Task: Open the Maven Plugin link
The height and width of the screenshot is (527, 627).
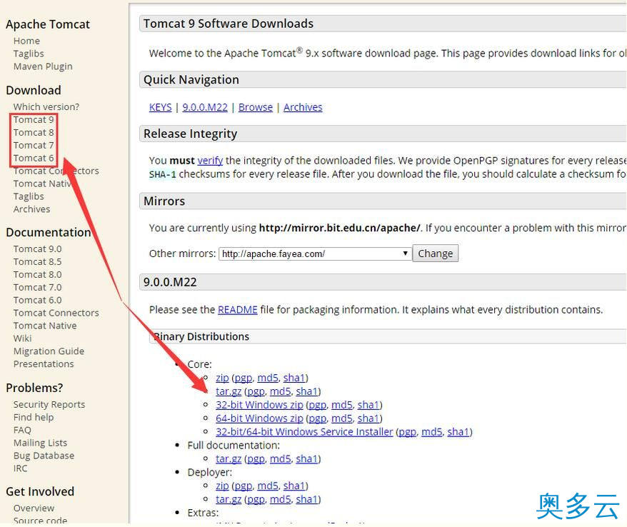Action: [x=43, y=66]
